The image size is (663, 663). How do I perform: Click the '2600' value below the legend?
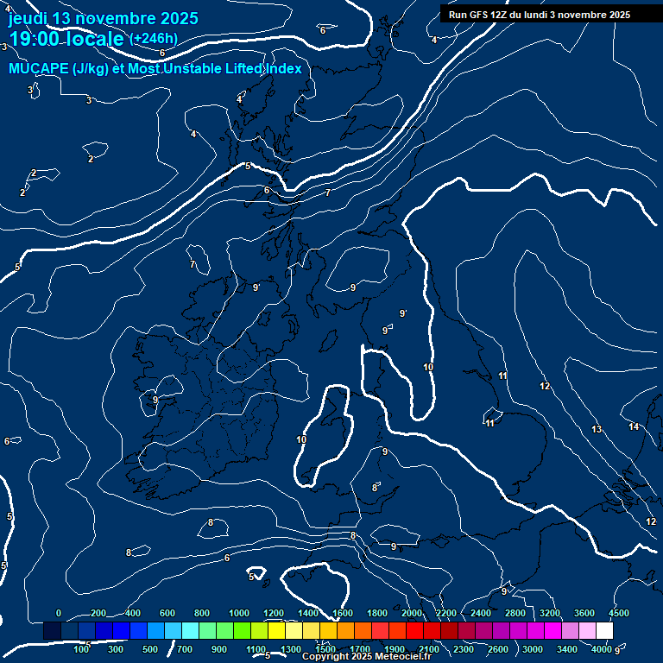498,649
